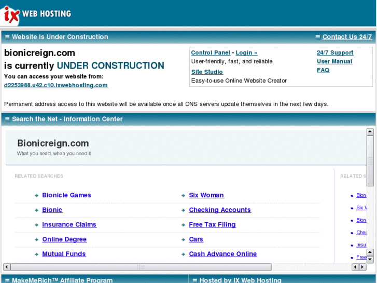Image resolution: width=377 pixels, height=283 pixels.
Task: Open the User Manual link
Action: [334, 61]
